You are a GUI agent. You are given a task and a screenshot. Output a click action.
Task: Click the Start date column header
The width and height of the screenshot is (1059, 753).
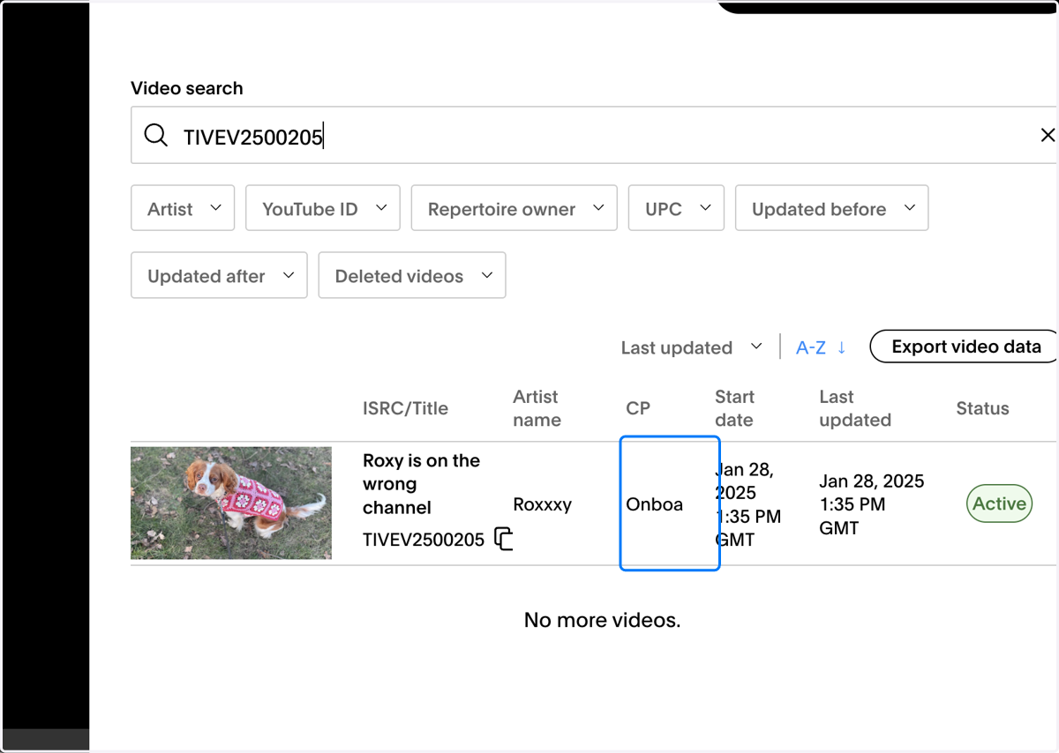tap(734, 408)
